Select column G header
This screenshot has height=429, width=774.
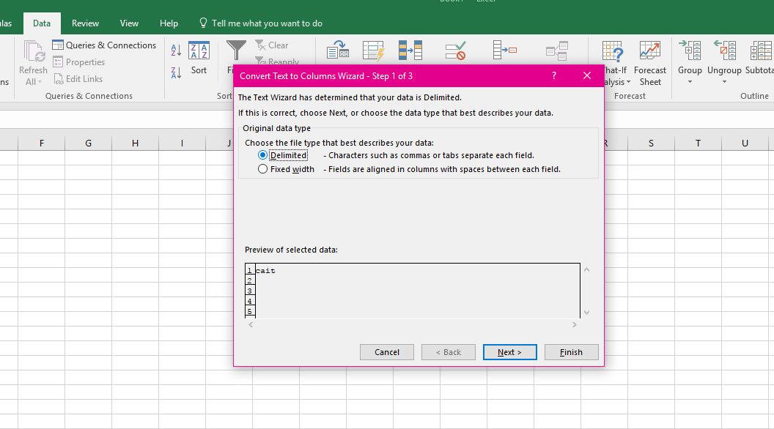(x=89, y=143)
